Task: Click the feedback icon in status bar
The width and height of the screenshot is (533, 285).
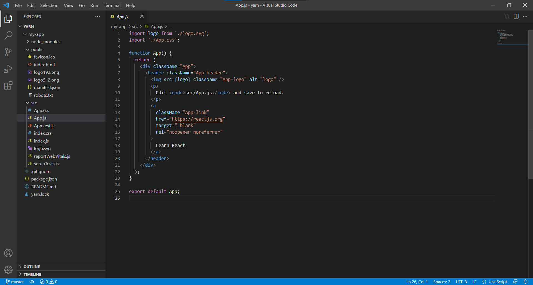Action: tap(515, 282)
